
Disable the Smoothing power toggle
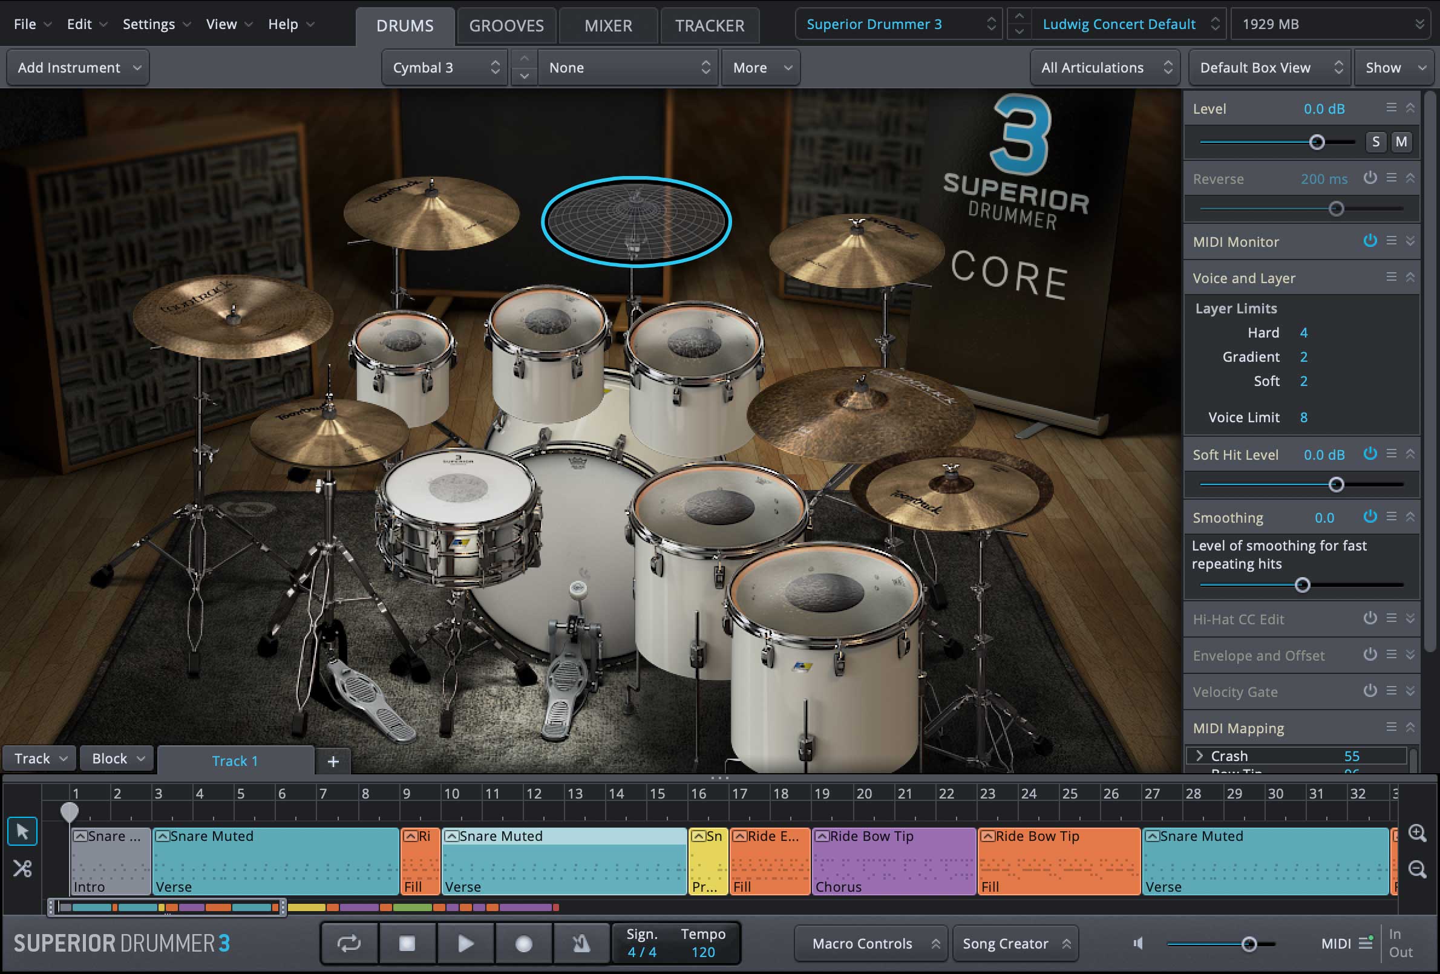click(1369, 517)
